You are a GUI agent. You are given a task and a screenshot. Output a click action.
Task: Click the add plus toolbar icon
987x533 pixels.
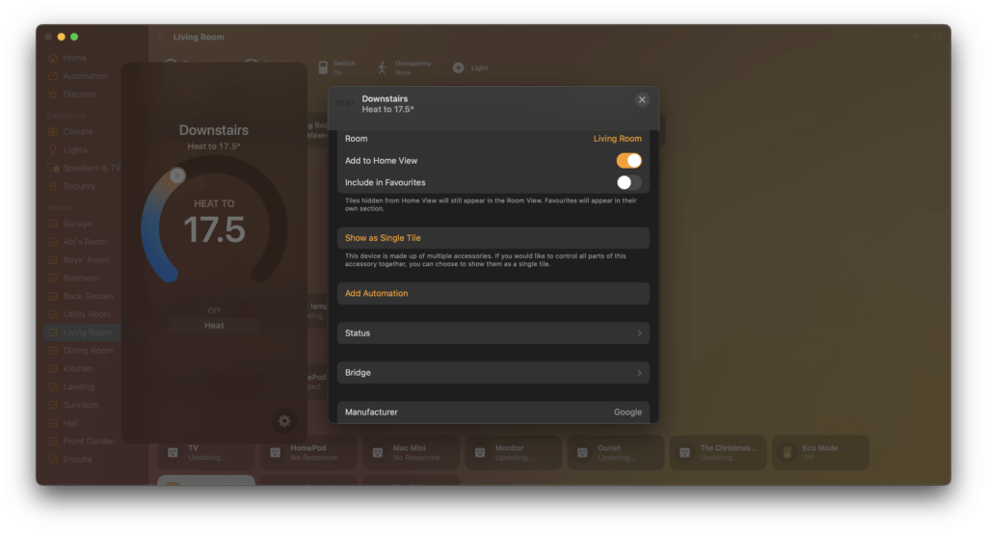pyautogui.click(x=918, y=38)
